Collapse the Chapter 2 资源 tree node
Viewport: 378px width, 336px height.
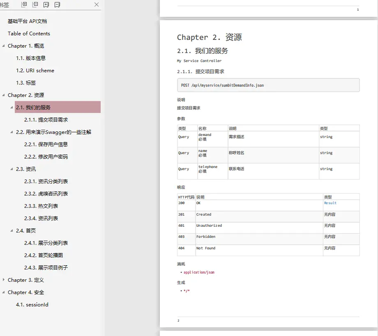pyautogui.click(x=3, y=95)
